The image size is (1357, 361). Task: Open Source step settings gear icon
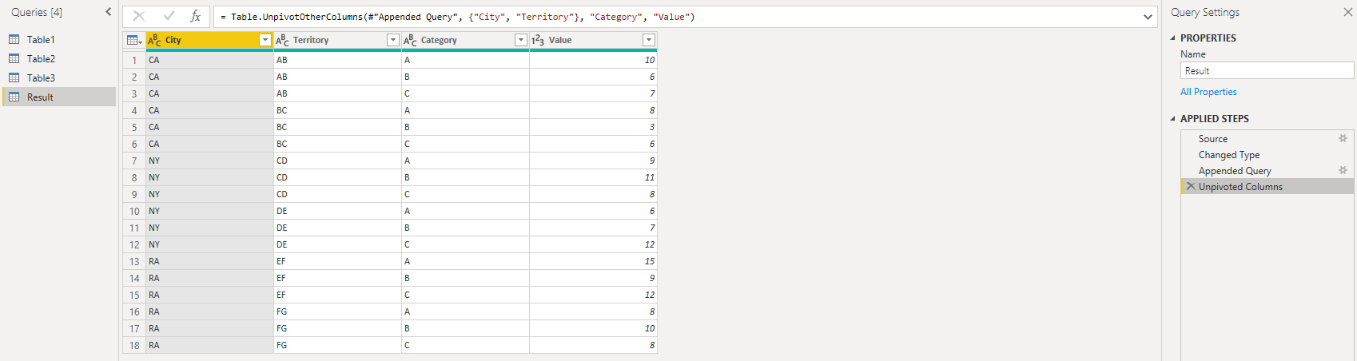coord(1343,138)
